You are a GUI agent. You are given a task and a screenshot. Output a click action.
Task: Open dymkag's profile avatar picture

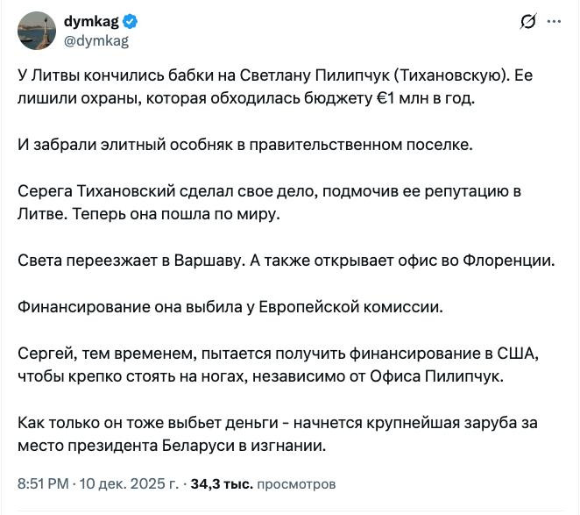coord(39,31)
